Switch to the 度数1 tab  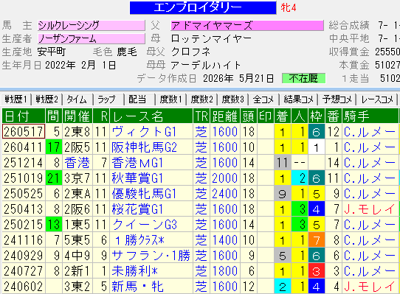pyautogui.click(x=171, y=99)
